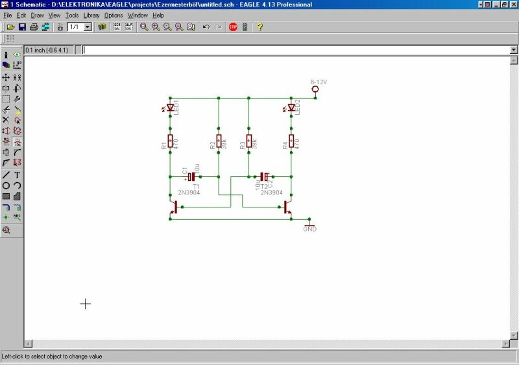Choose the Delete tool (X icon)

click(x=6, y=120)
